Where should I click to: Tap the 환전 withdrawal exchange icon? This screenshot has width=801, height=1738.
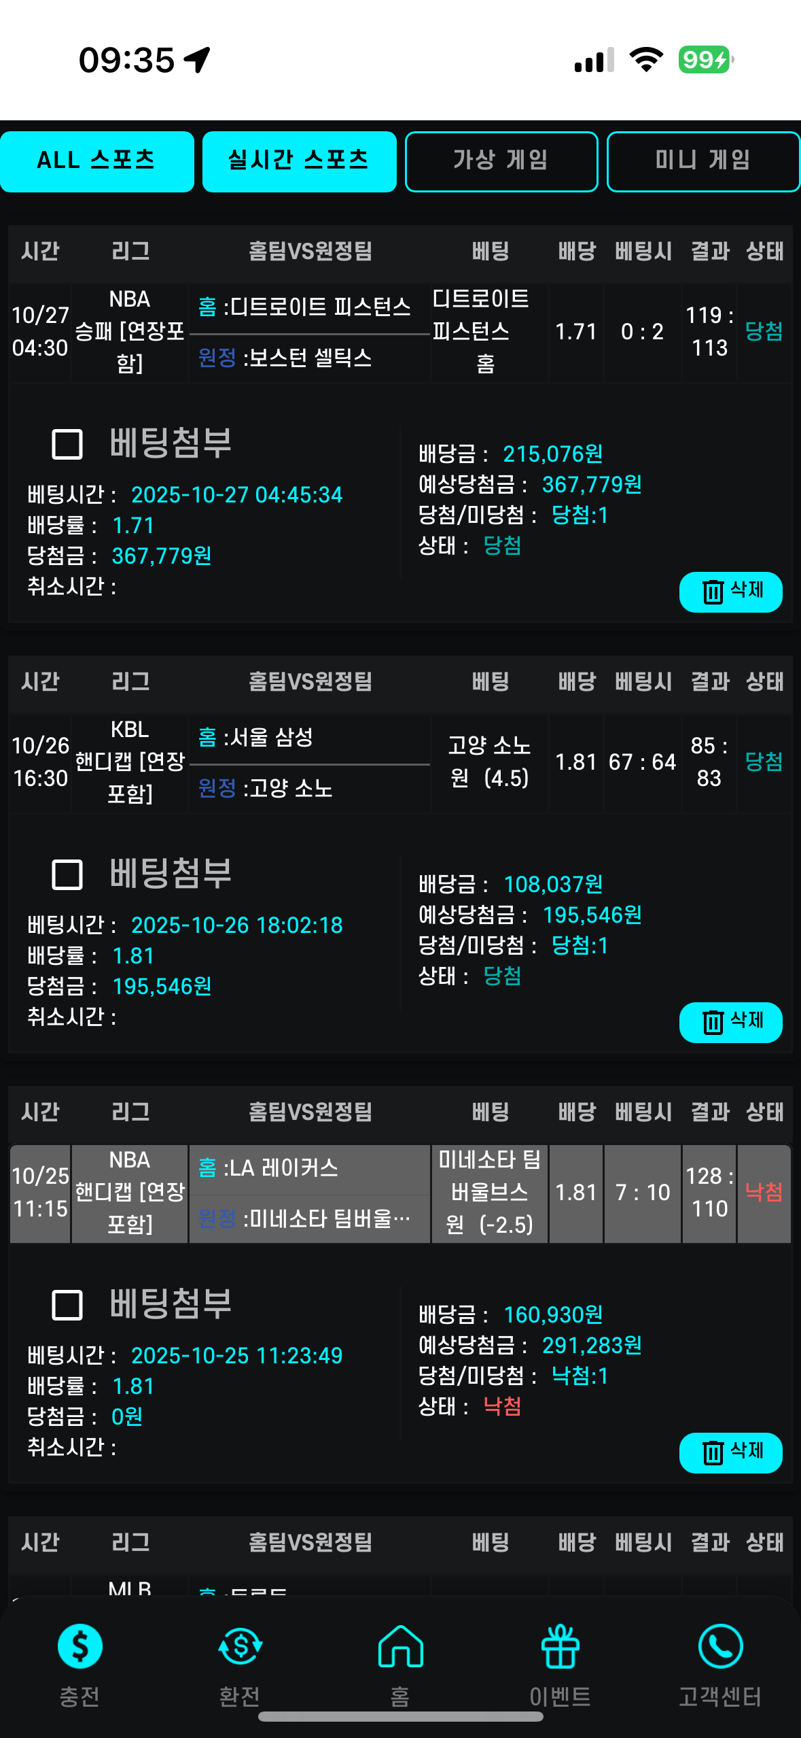[x=240, y=1646]
